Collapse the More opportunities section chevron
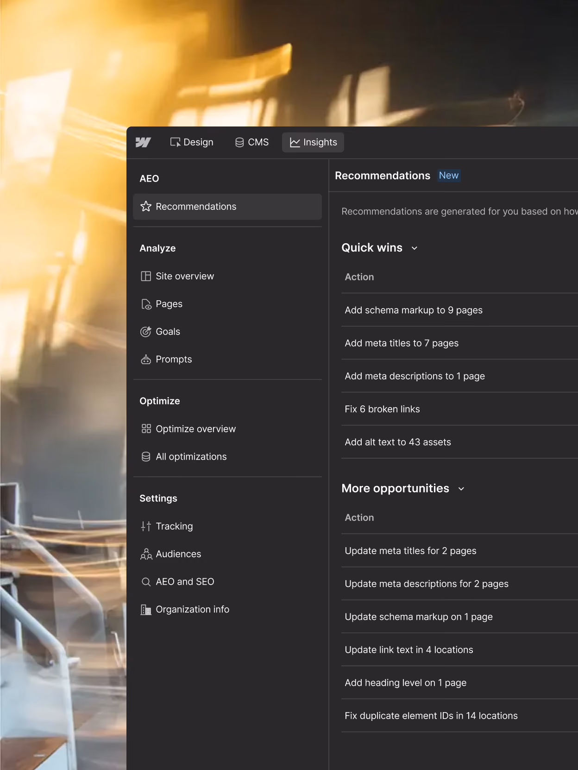The height and width of the screenshot is (770, 578). (461, 489)
